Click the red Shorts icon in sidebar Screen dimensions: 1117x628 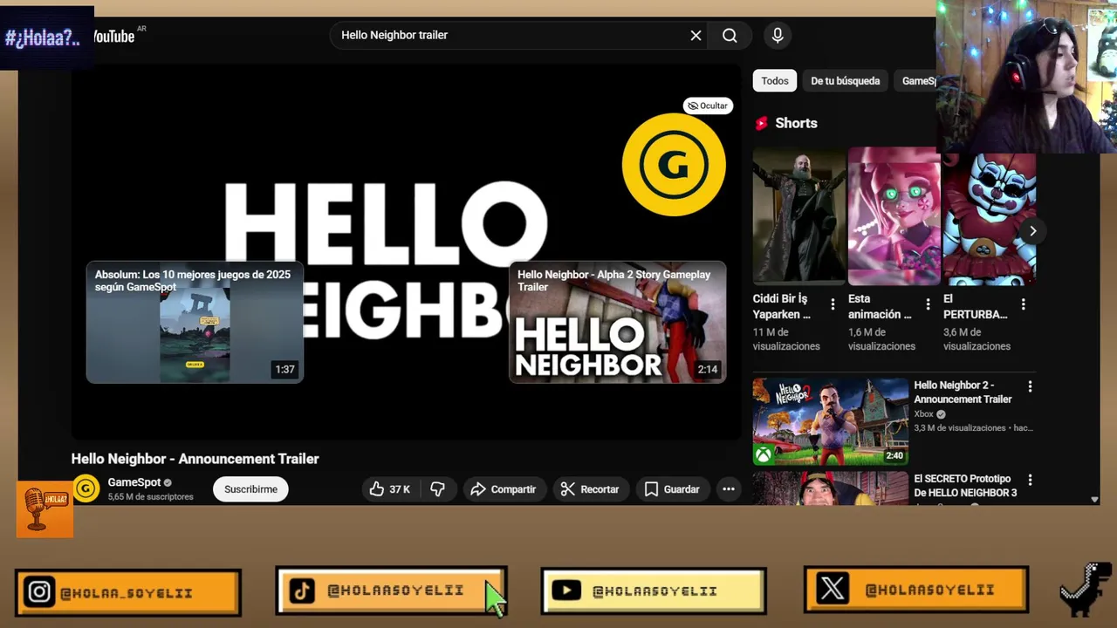click(x=761, y=124)
